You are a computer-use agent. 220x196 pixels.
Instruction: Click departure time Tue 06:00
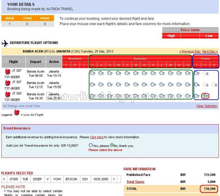[36, 76]
